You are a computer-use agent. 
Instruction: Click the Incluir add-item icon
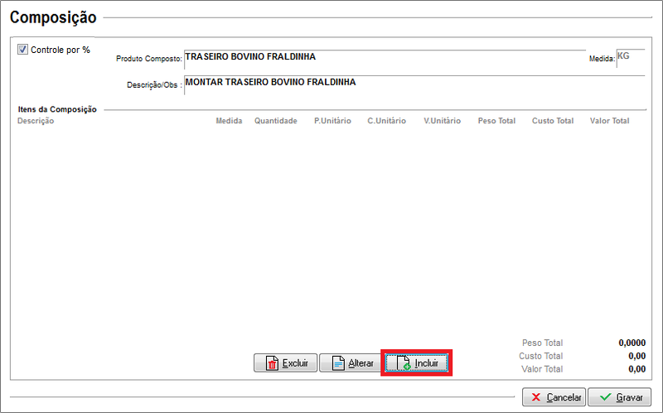403,363
